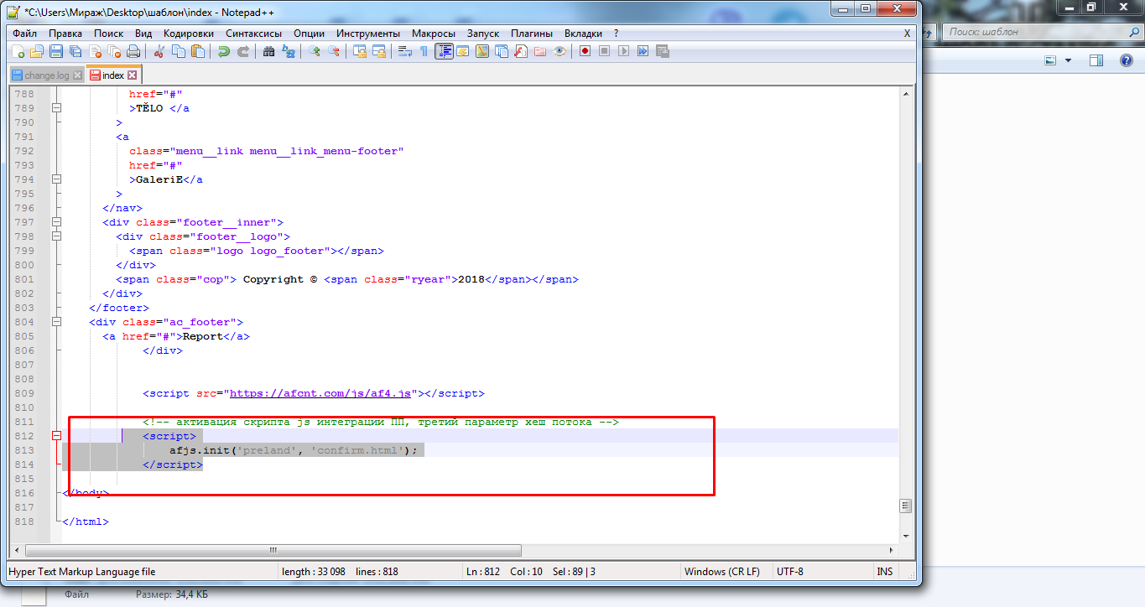Close the index tab with its X
This screenshot has width=1145, height=607.
pos(132,75)
